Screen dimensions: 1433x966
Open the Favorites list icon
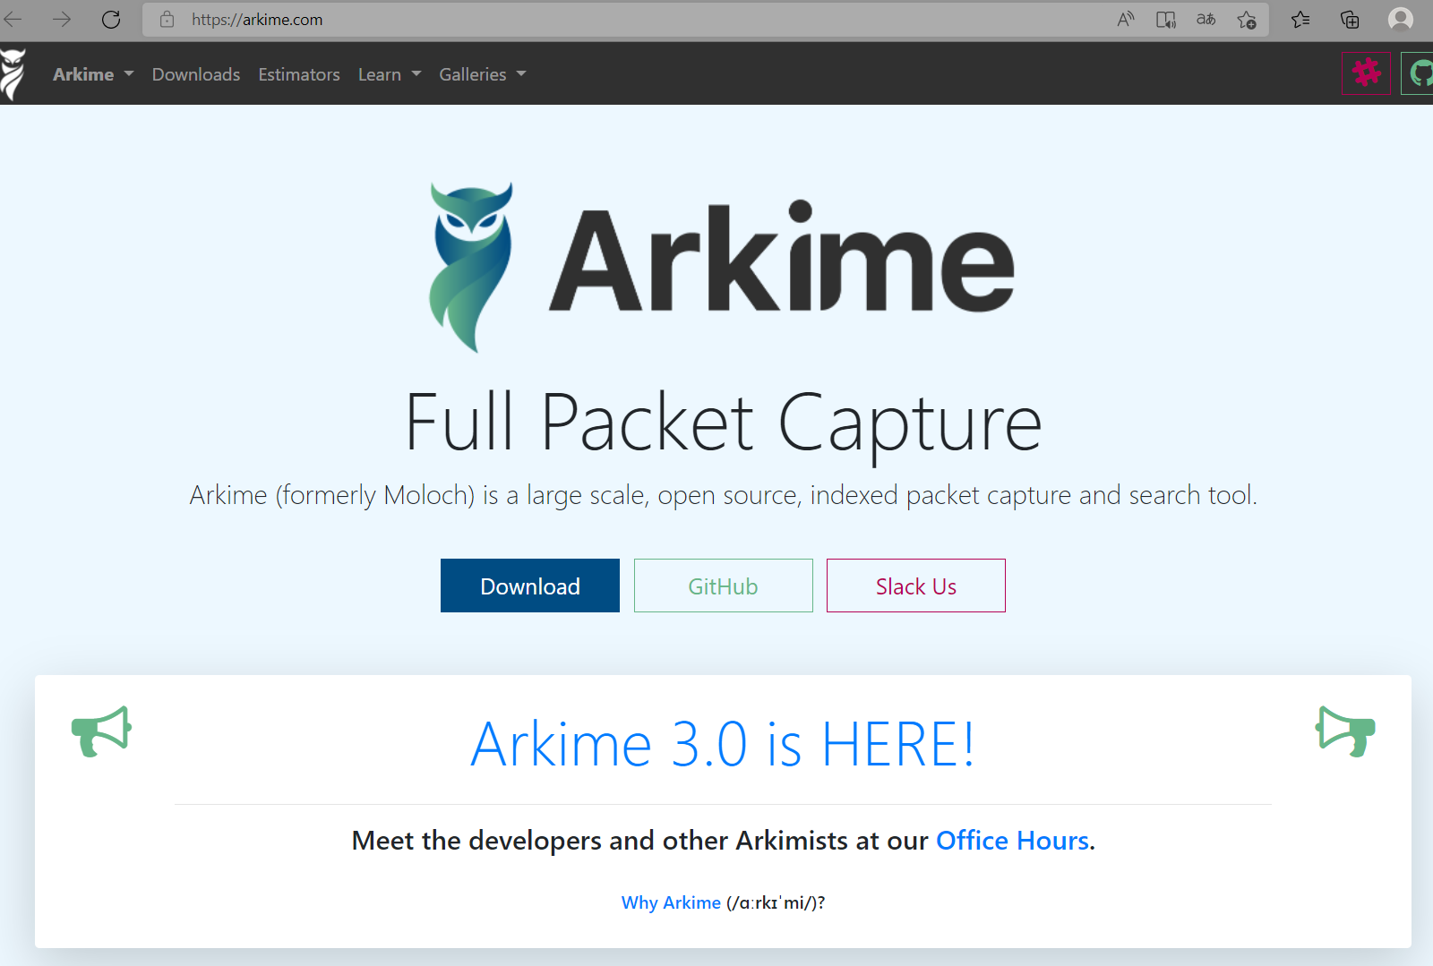click(1301, 19)
